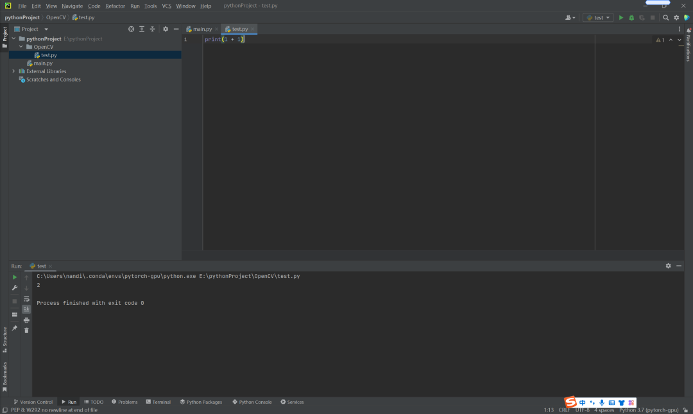This screenshot has height=414, width=693.
Task: Click the Stop square in top toolbar
Action: click(x=653, y=18)
